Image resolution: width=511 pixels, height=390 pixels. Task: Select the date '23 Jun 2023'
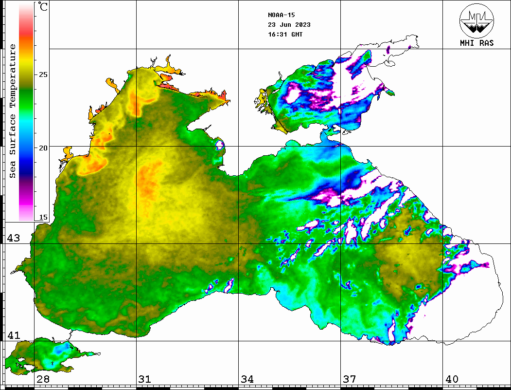coord(289,25)
